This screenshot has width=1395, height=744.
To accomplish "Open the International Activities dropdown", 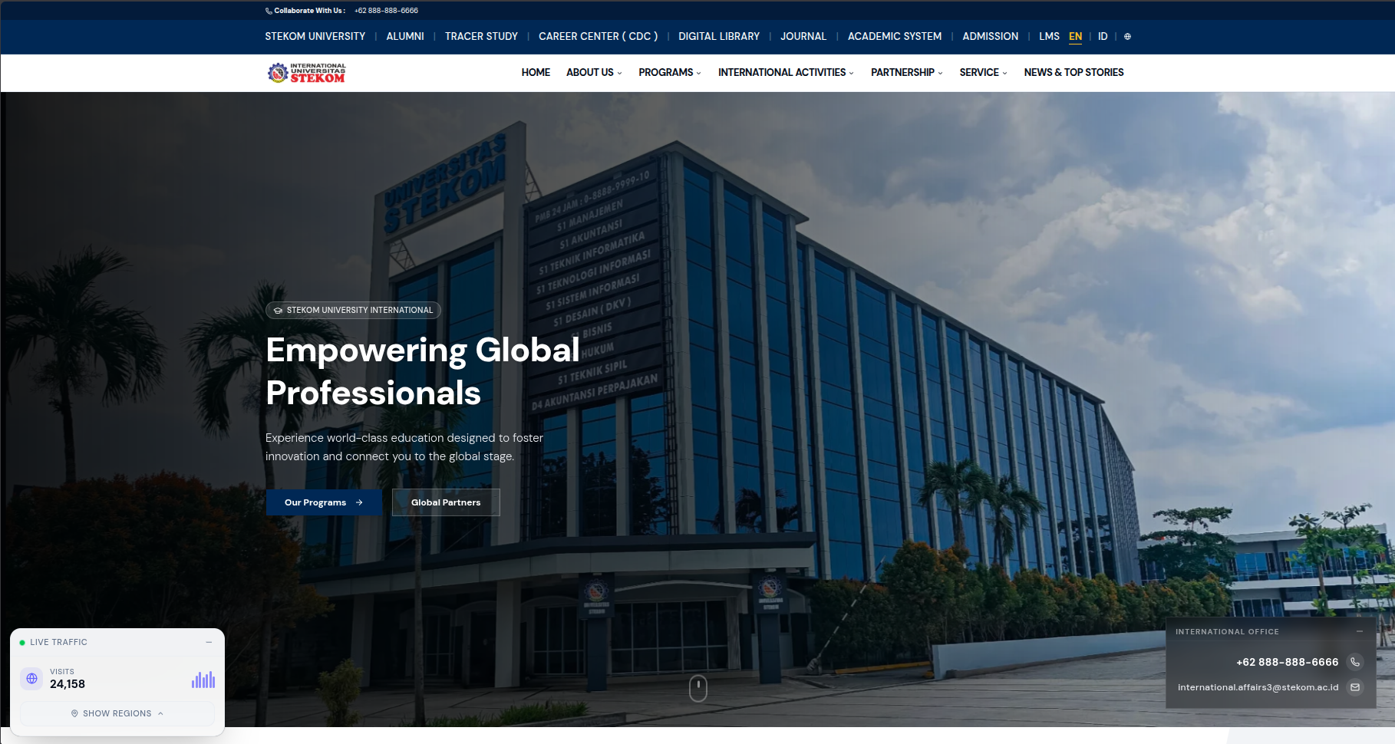I will pos(786,72).
